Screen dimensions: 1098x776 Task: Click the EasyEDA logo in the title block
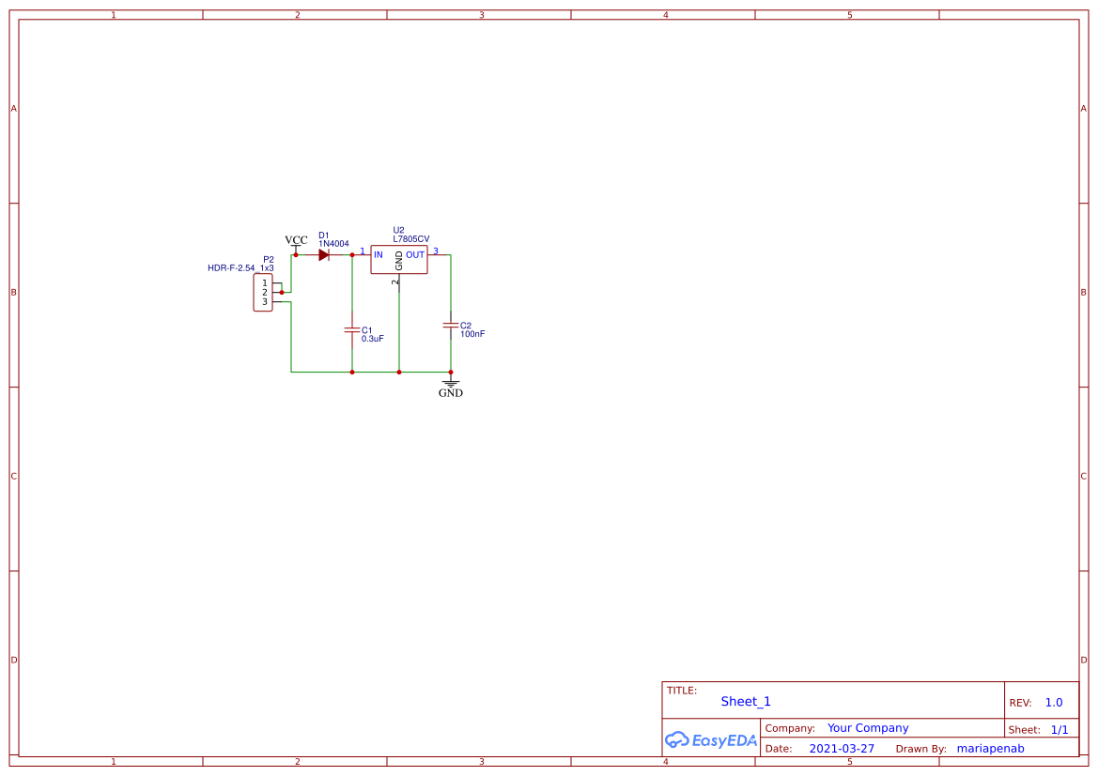click(x=711, y=740)
